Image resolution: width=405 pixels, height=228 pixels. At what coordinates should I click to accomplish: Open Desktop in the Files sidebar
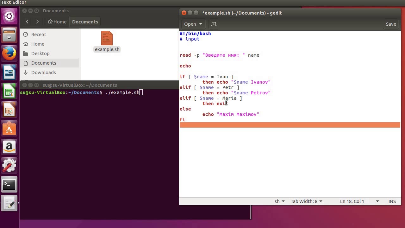tap(49, 54)
